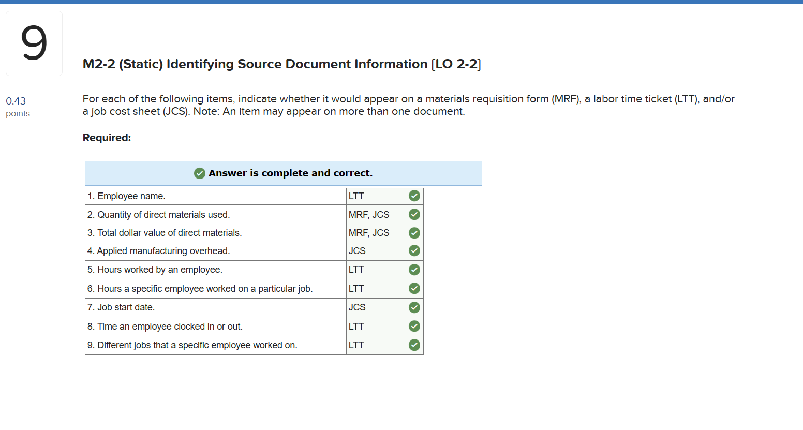Click the checkmark in the Applied manufacturing overhead row
This screenshot has height=430, width=803.
(x=414, y=250)
